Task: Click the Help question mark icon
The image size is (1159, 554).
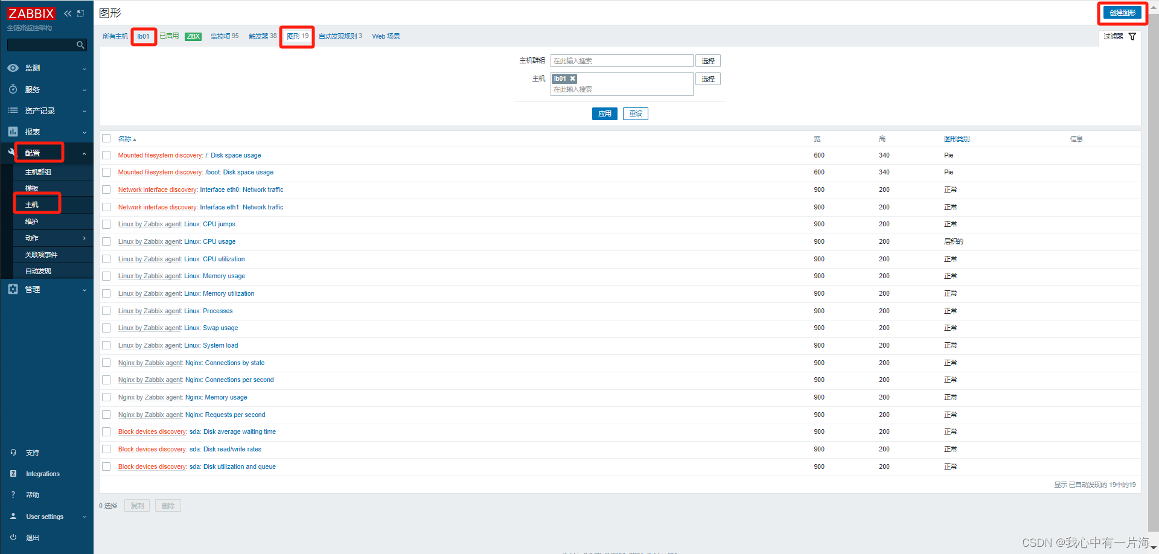Action: tap(13, 495)
